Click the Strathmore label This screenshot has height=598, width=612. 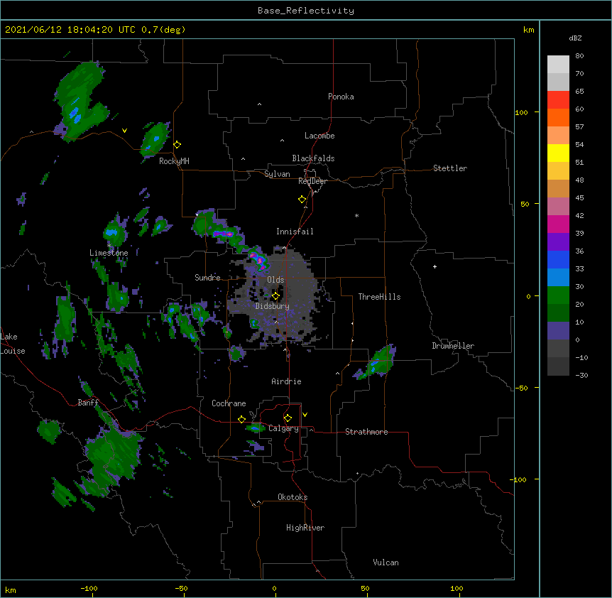coord(366,432)
